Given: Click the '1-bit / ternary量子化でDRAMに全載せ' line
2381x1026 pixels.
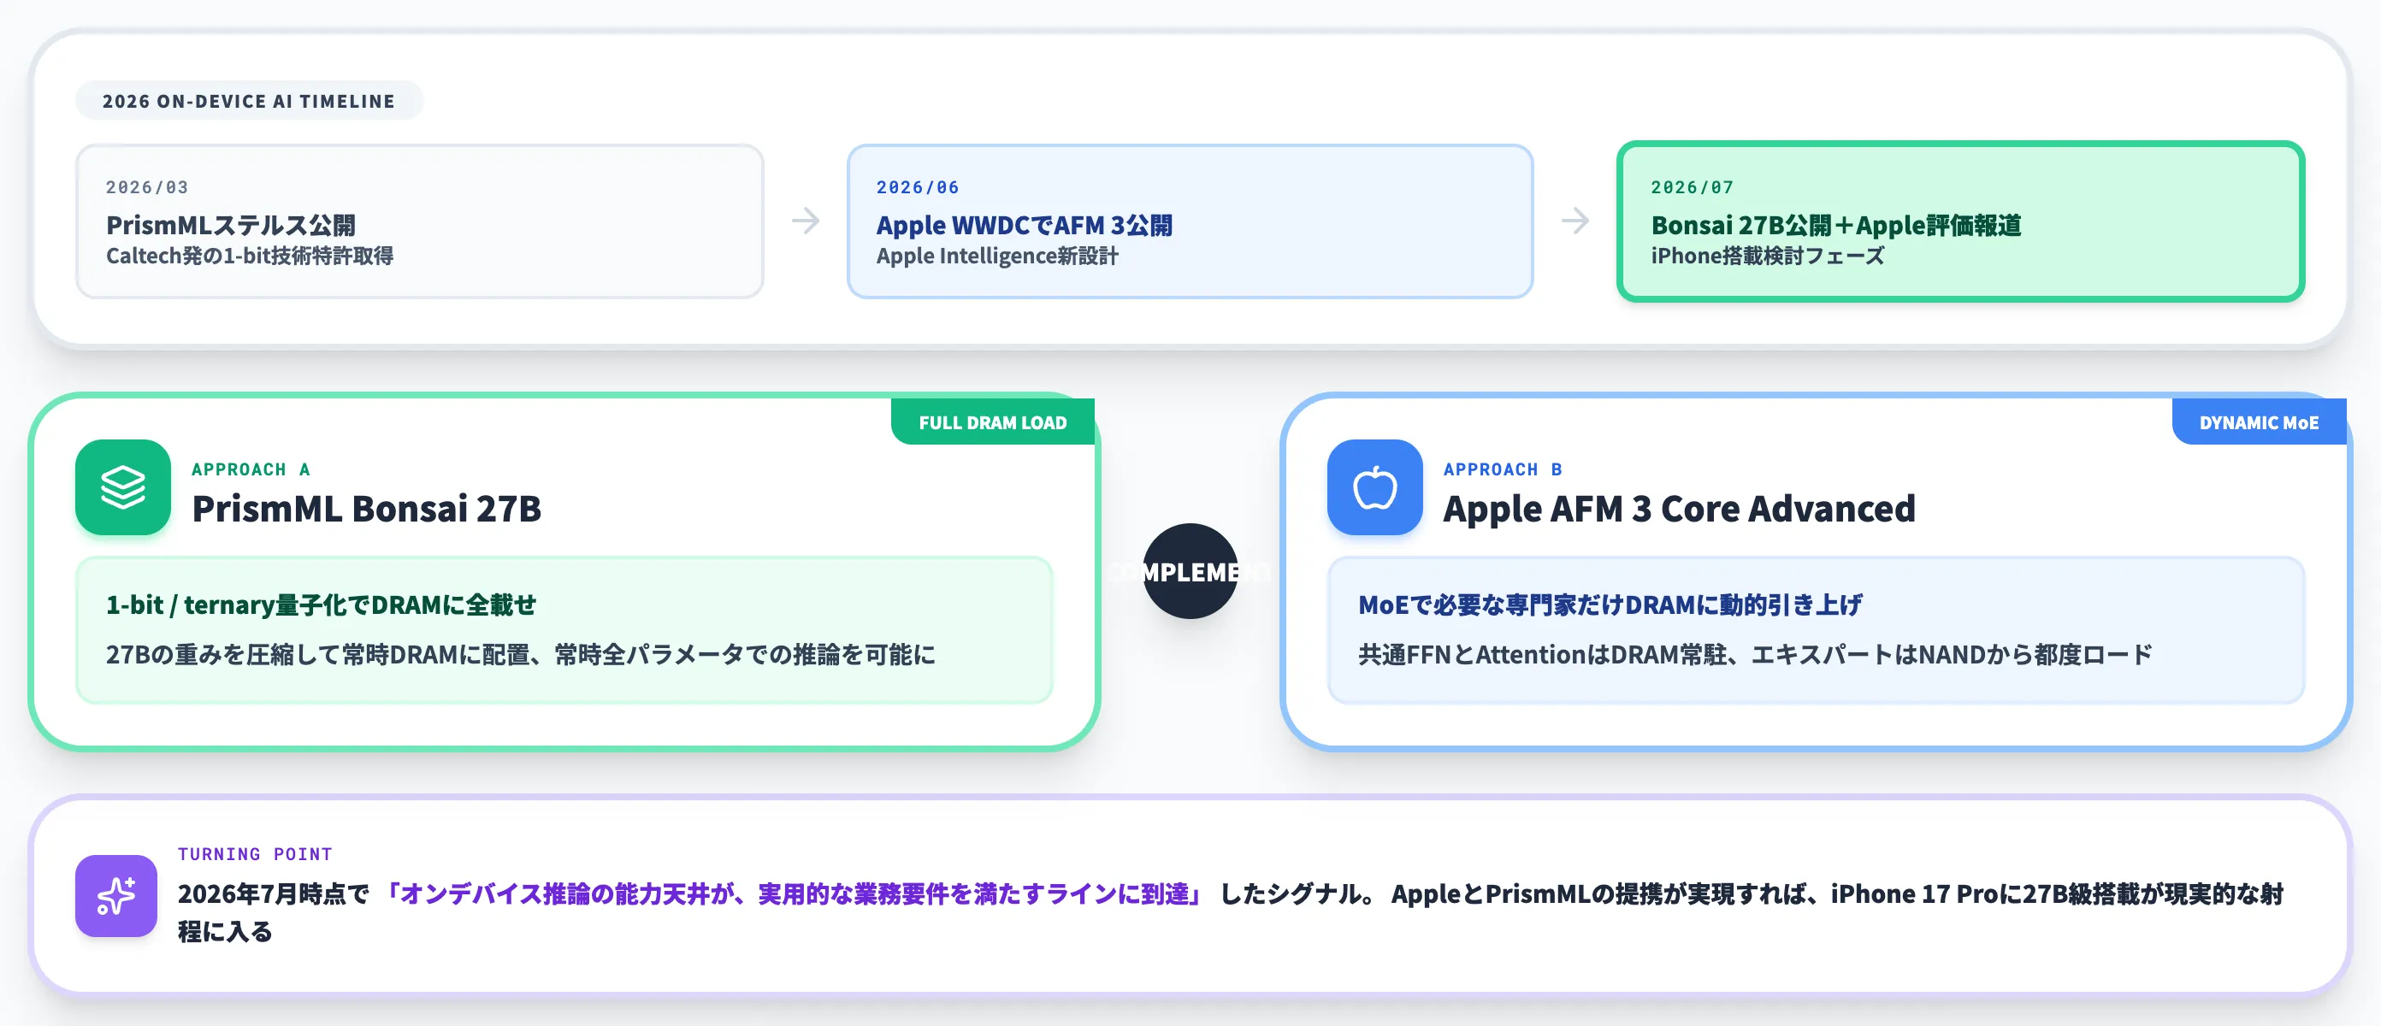Looking at the screenshot, I should 321,604.
